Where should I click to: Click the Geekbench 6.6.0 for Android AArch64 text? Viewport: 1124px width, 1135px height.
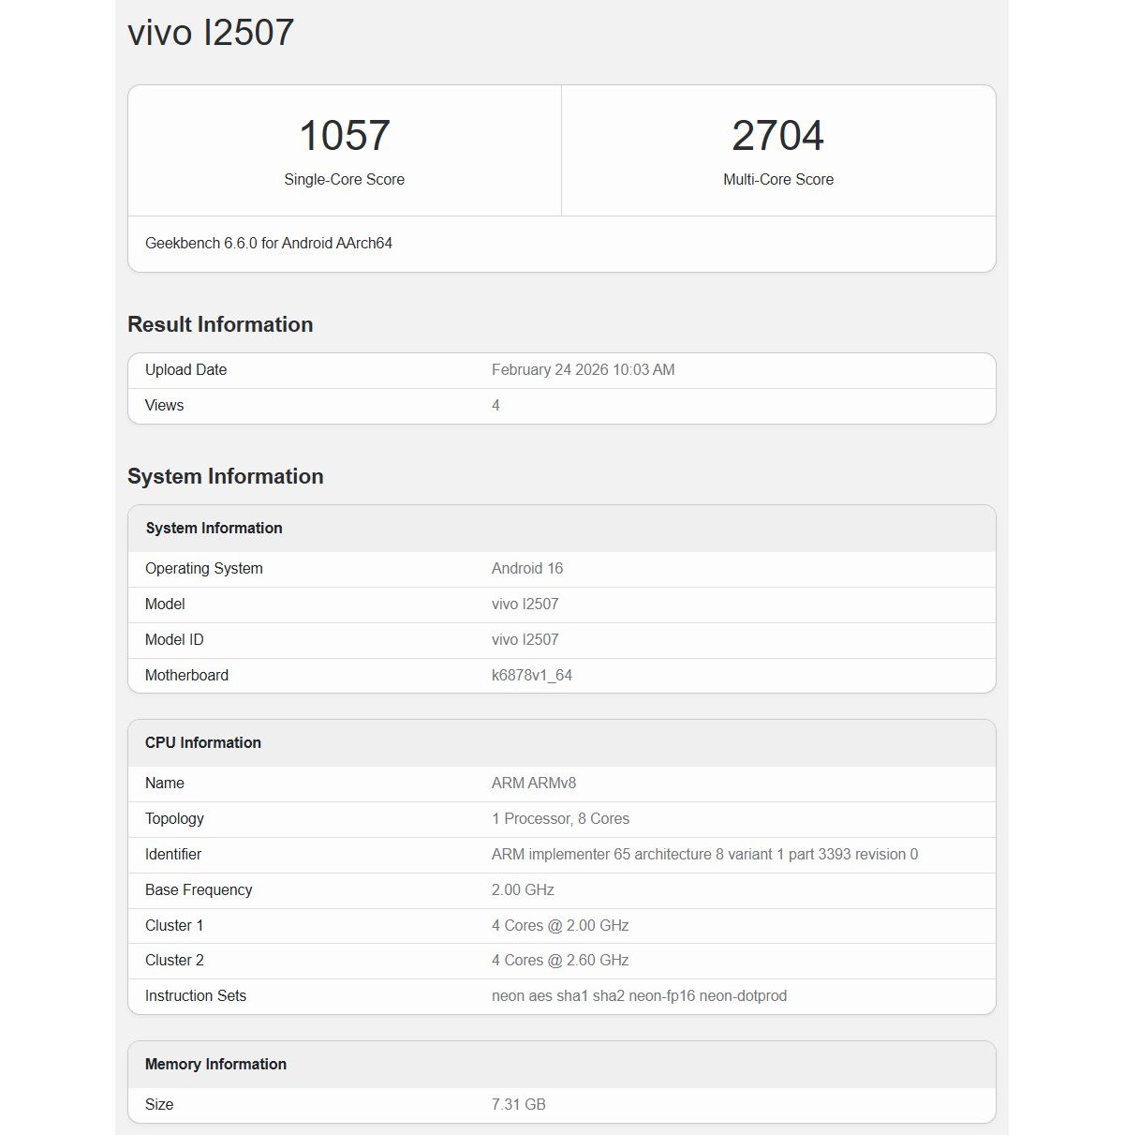(x=270, y=243)
